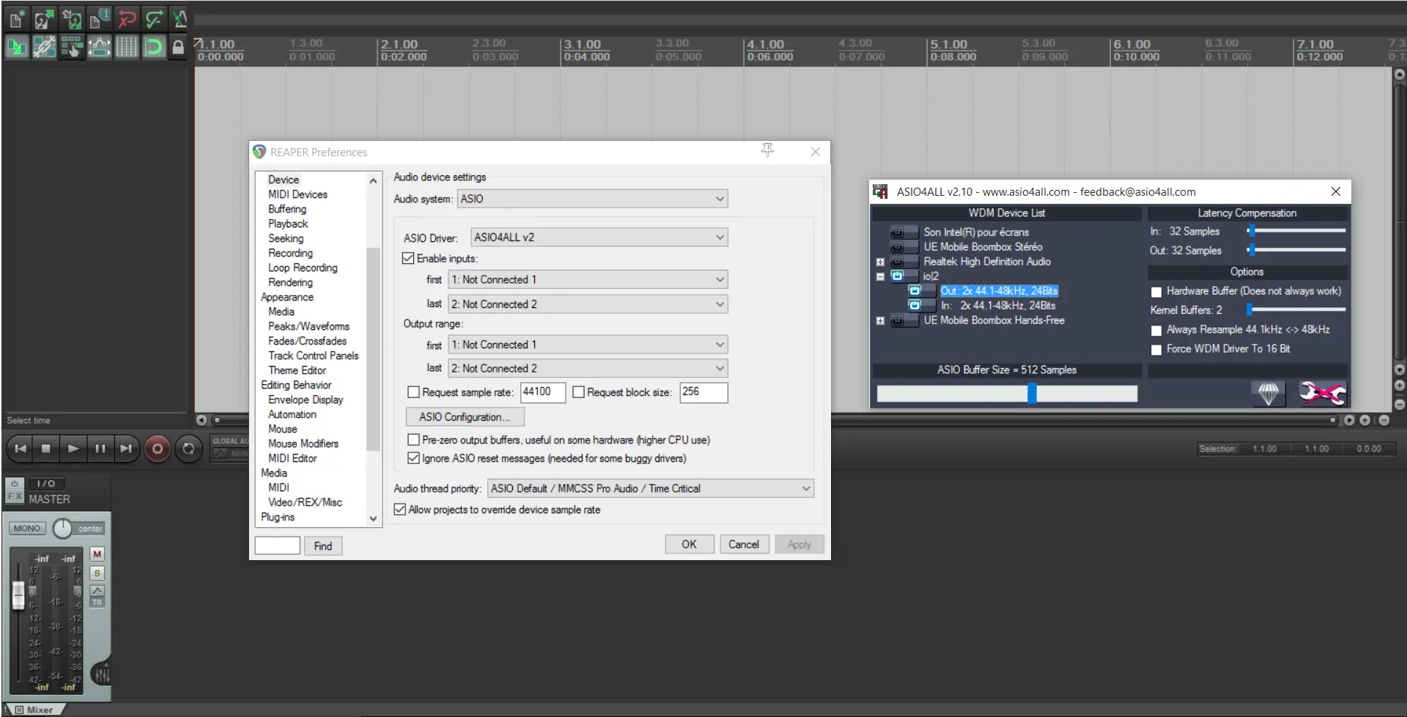Enable the Request sample rate checkbox
Image resolution: width=1407 pixels, height=717 pixels.
click(x=413, y=392)
